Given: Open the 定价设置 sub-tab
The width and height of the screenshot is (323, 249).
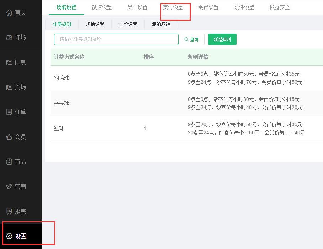Looking at the screenshot, I should click(128, 25).
